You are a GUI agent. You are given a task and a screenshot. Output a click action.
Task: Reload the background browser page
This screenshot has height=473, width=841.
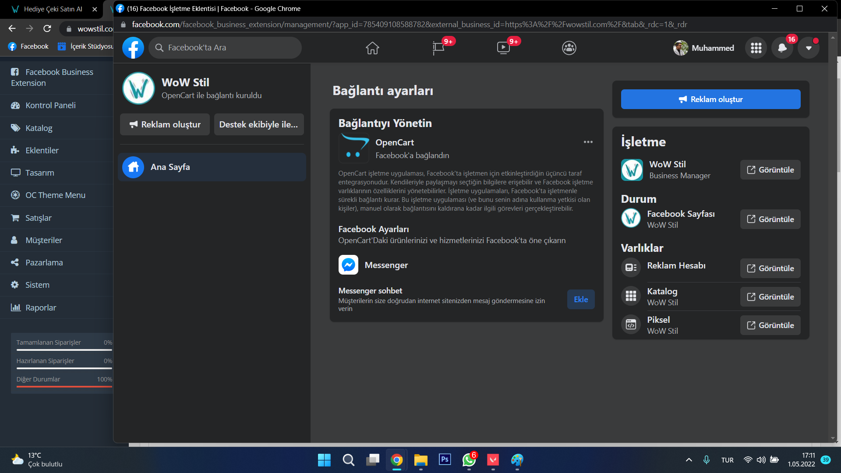pos(47,29)
